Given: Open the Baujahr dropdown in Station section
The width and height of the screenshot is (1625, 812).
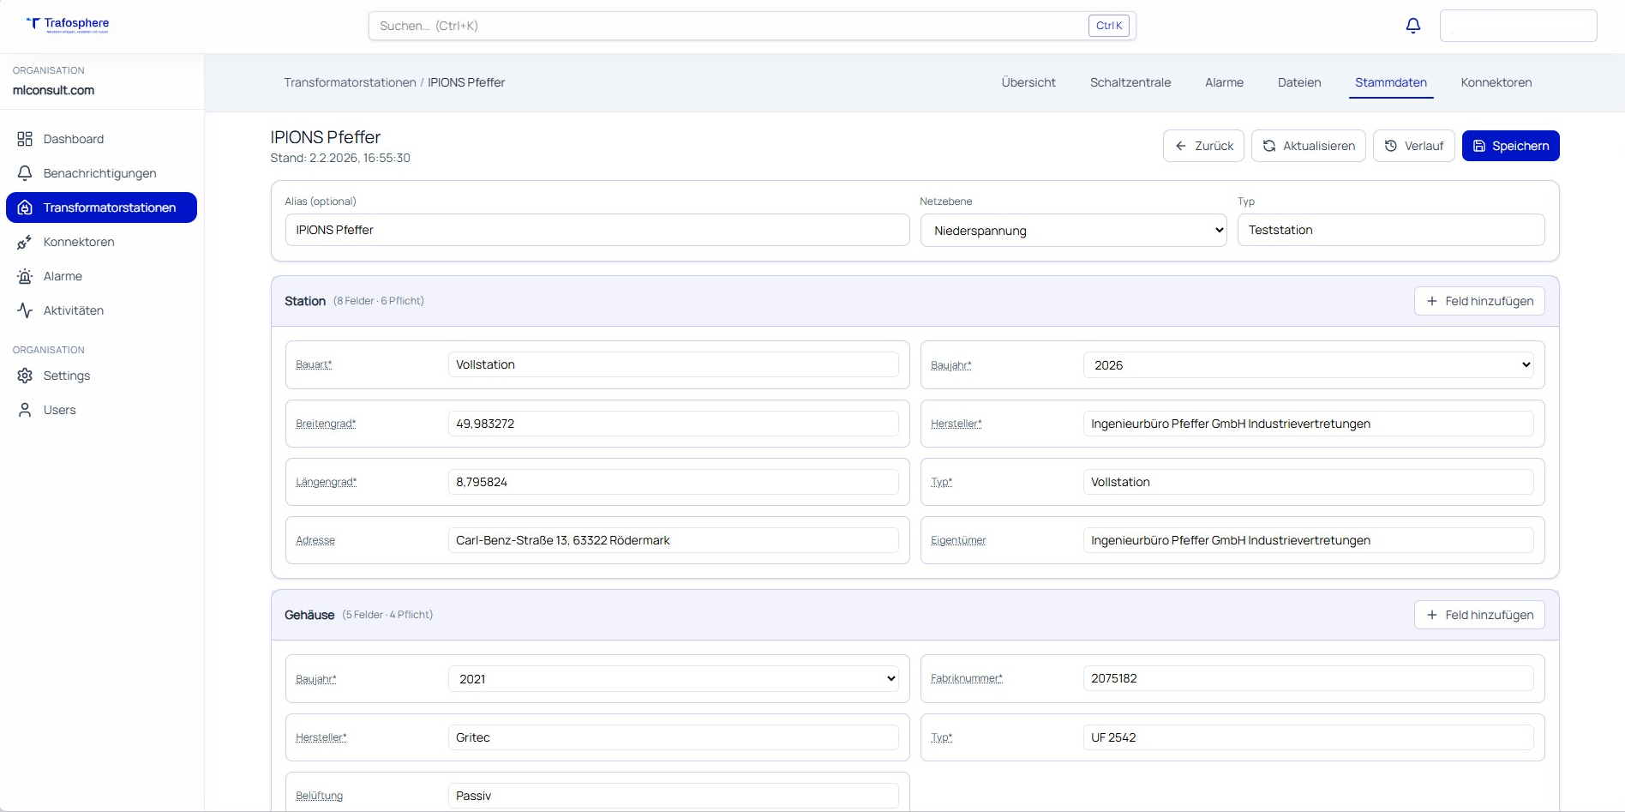Looking at the screenshot, I should tap(1308, 364).
